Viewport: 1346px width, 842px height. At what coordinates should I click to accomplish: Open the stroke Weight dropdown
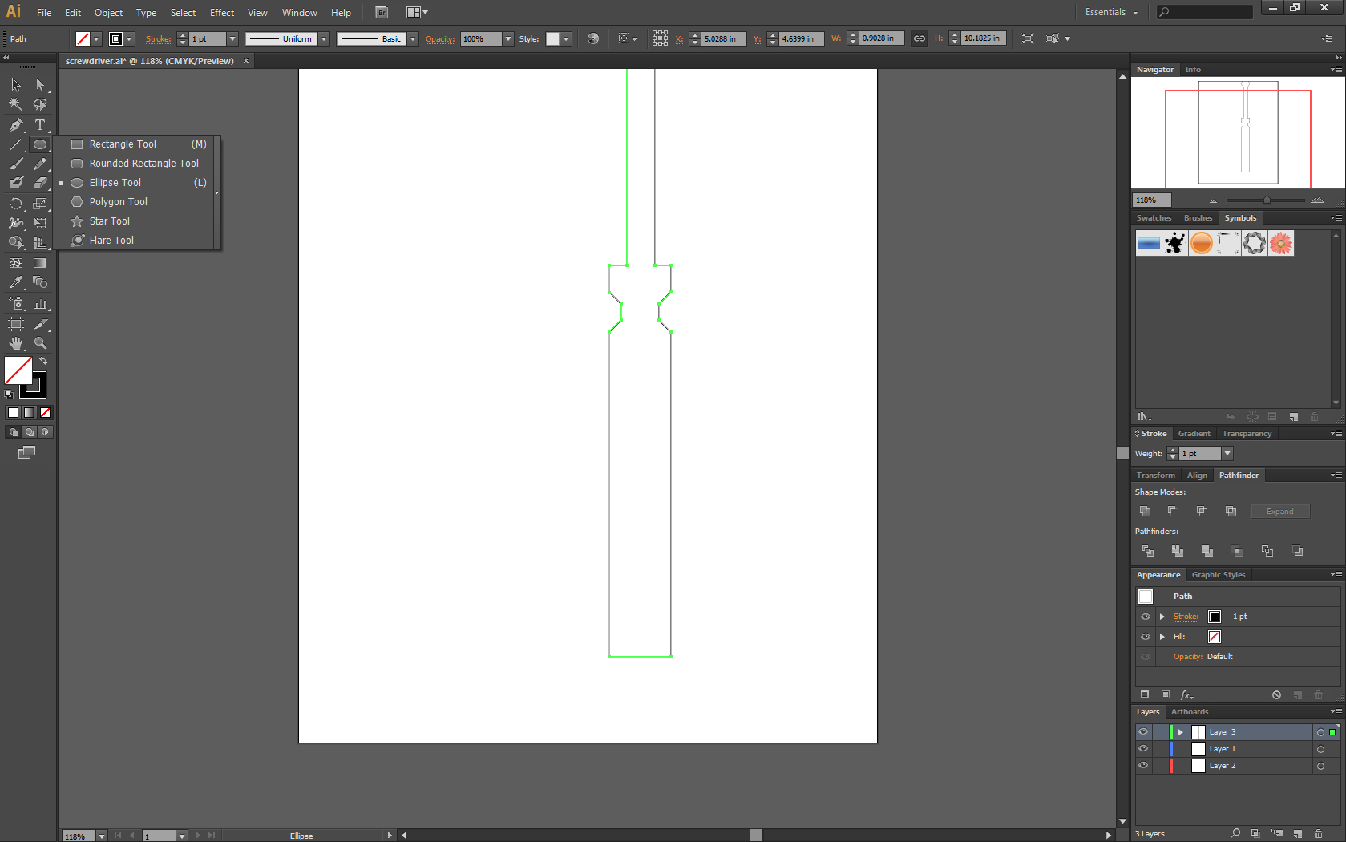[x=1227, y=453]
